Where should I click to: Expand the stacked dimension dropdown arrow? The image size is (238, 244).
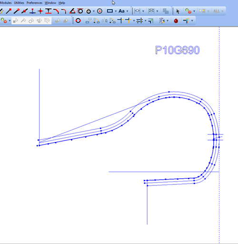[157, 11]
